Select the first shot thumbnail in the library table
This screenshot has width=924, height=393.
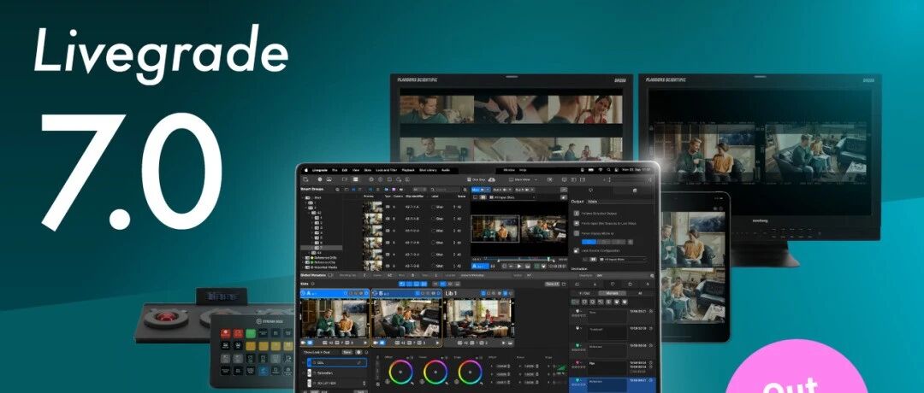372,207
